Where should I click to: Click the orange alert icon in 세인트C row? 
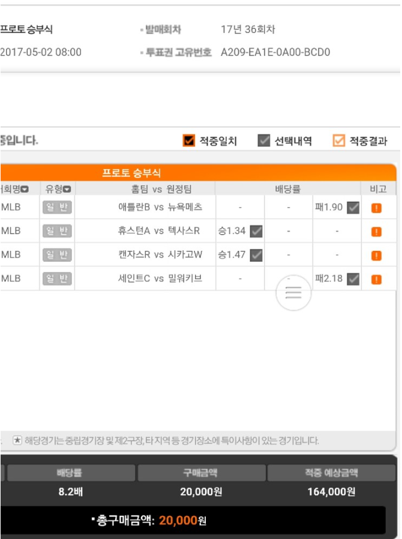(376, 279)
